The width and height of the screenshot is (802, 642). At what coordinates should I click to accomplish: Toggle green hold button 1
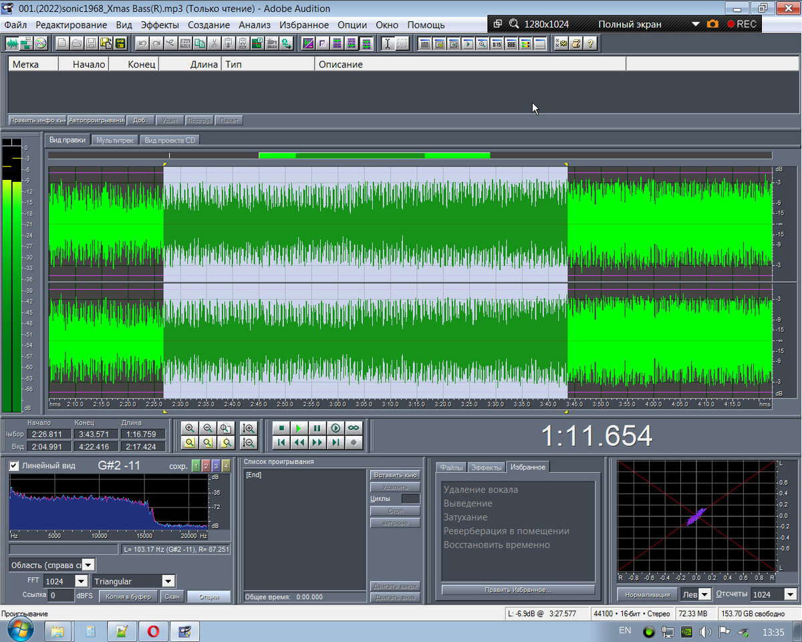[196, 465]
